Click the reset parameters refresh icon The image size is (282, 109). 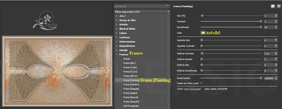click(278, 6)
